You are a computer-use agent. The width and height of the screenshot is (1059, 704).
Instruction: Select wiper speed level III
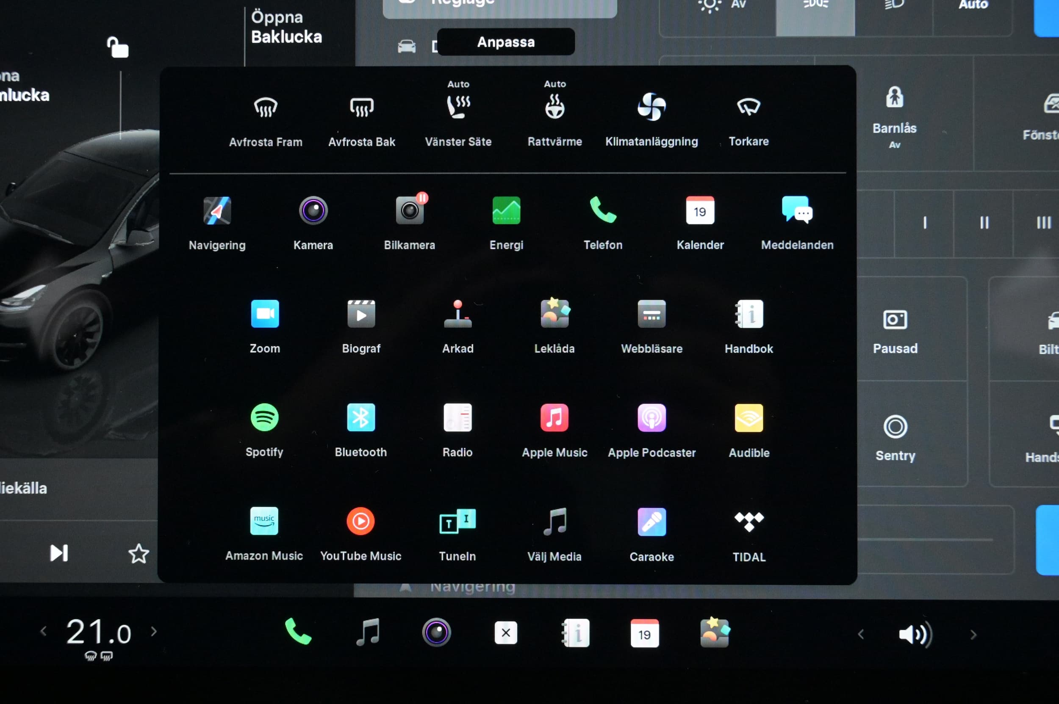click(x=1043, y=223)
